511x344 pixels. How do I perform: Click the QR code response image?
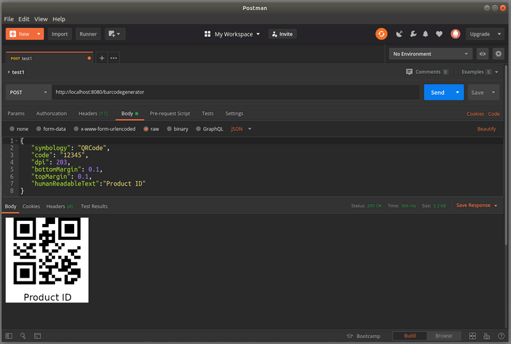(x=47, y=260)
